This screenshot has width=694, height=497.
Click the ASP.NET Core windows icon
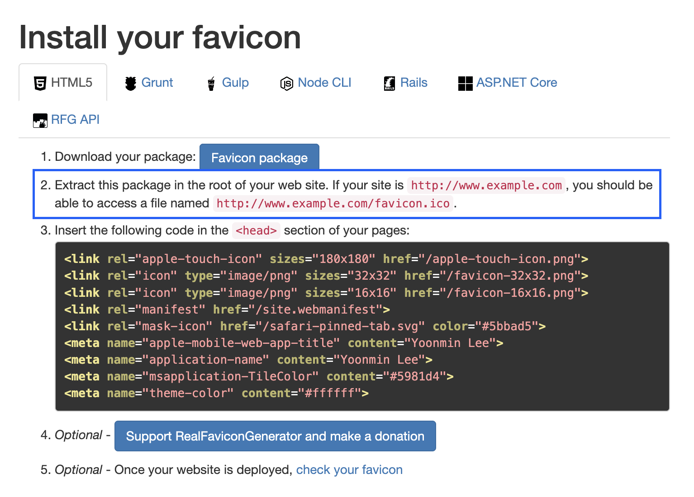pos(465,83)
